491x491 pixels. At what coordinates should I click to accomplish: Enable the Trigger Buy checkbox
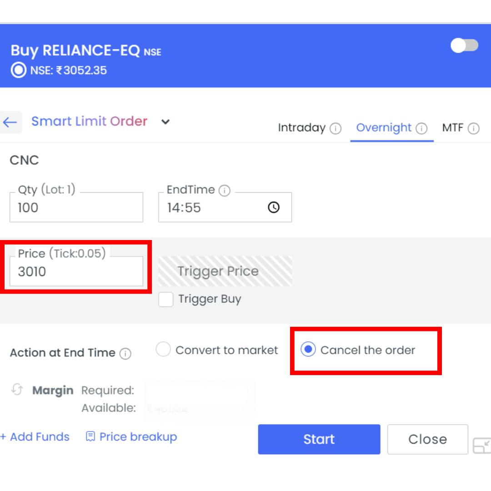166,300
